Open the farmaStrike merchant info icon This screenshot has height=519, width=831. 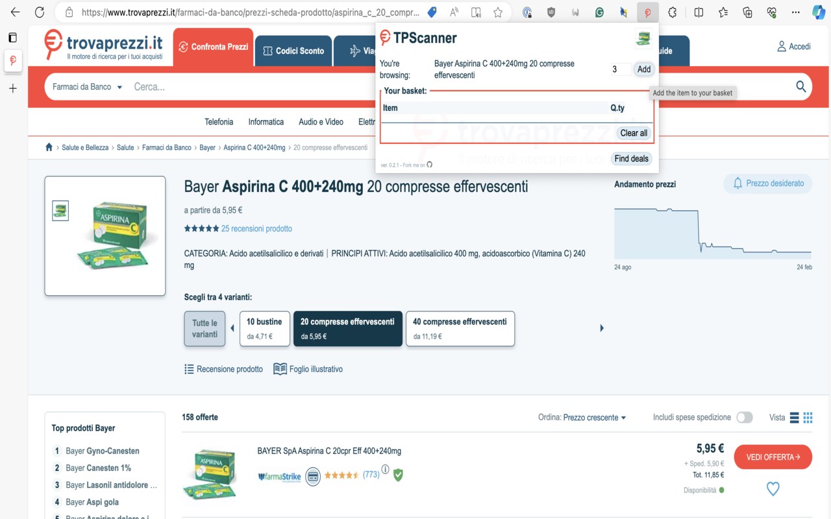pyautogui.click(x=385, y=470)
